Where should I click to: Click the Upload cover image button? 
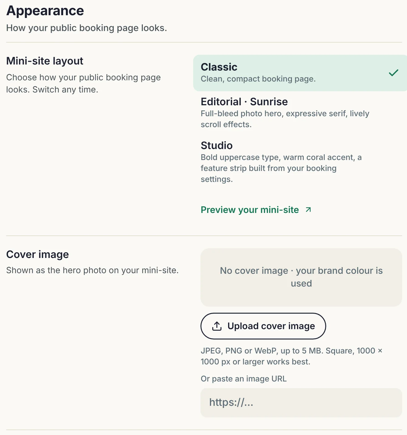click(x=263, y=326)
